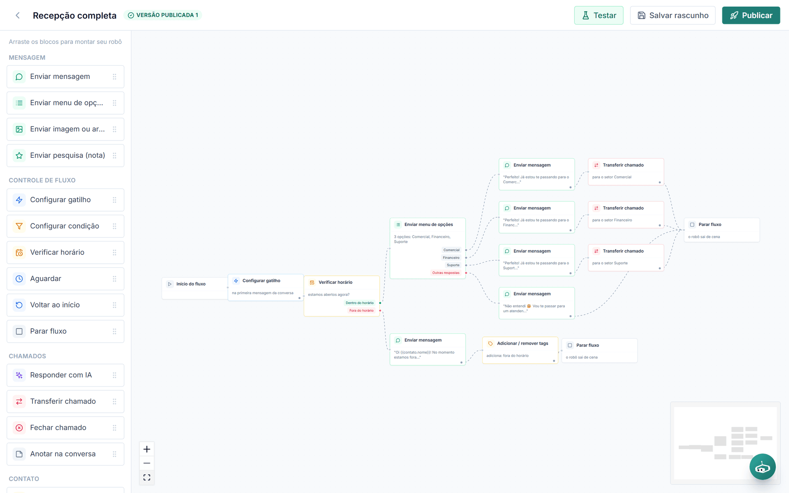Publish the flow with Publicar
Screen dimensions: 789x493
[751, 15]
